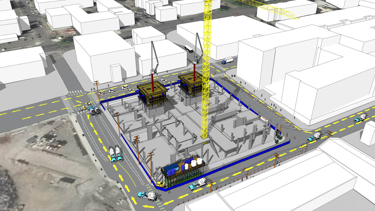Select the mixer truck turning at the bottom crosswalk
This screenshot has width=375, height=211.
148,195
